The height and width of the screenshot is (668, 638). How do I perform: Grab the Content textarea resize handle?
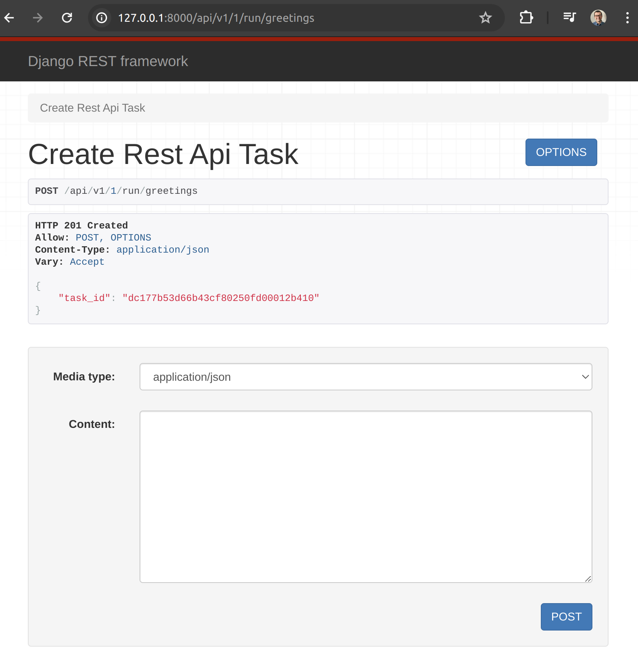[588, 579]
